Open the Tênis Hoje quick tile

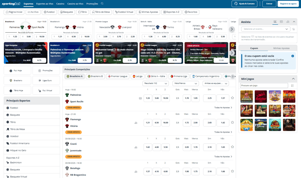(x=17, y=90)
